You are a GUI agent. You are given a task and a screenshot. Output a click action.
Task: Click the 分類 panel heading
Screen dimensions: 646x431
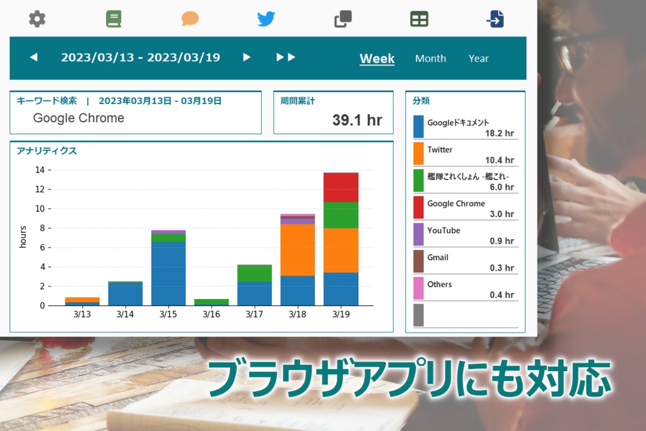pos(421,100)
